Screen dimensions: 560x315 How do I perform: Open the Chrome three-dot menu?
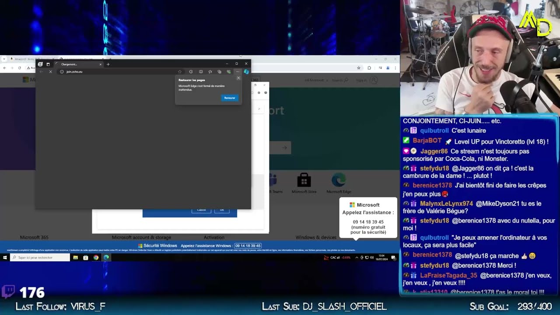point(395,68)
